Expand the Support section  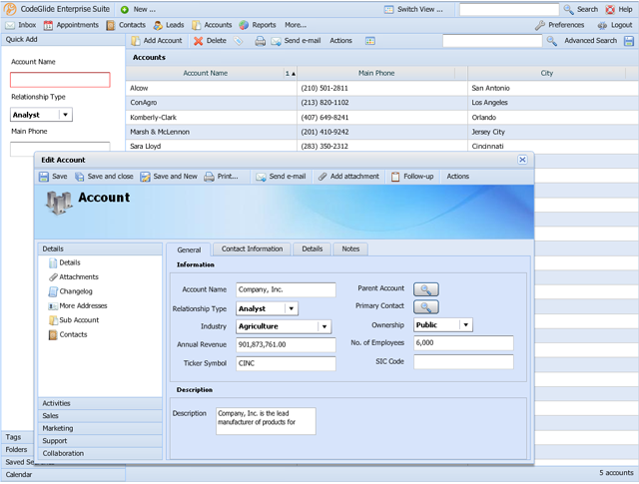pyautogui.click(x=100, y=441)
